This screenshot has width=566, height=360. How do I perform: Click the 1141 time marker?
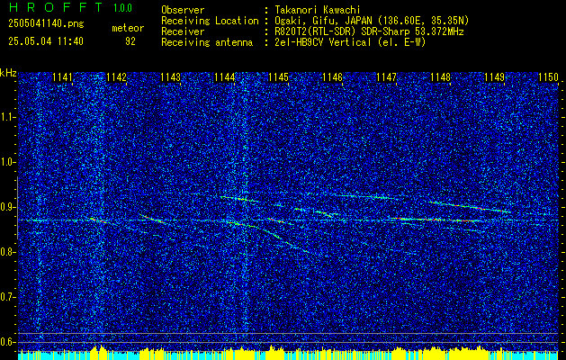[x=62, y=77]
